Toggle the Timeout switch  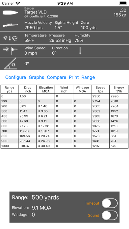pos(110,203)
